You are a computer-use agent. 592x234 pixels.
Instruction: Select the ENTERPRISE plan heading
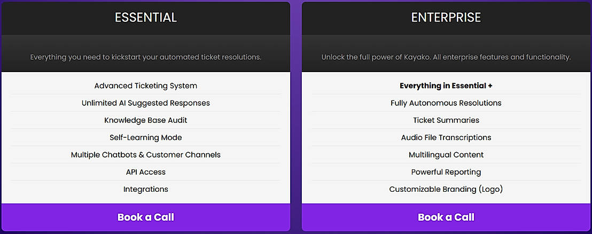pos(446,18)
